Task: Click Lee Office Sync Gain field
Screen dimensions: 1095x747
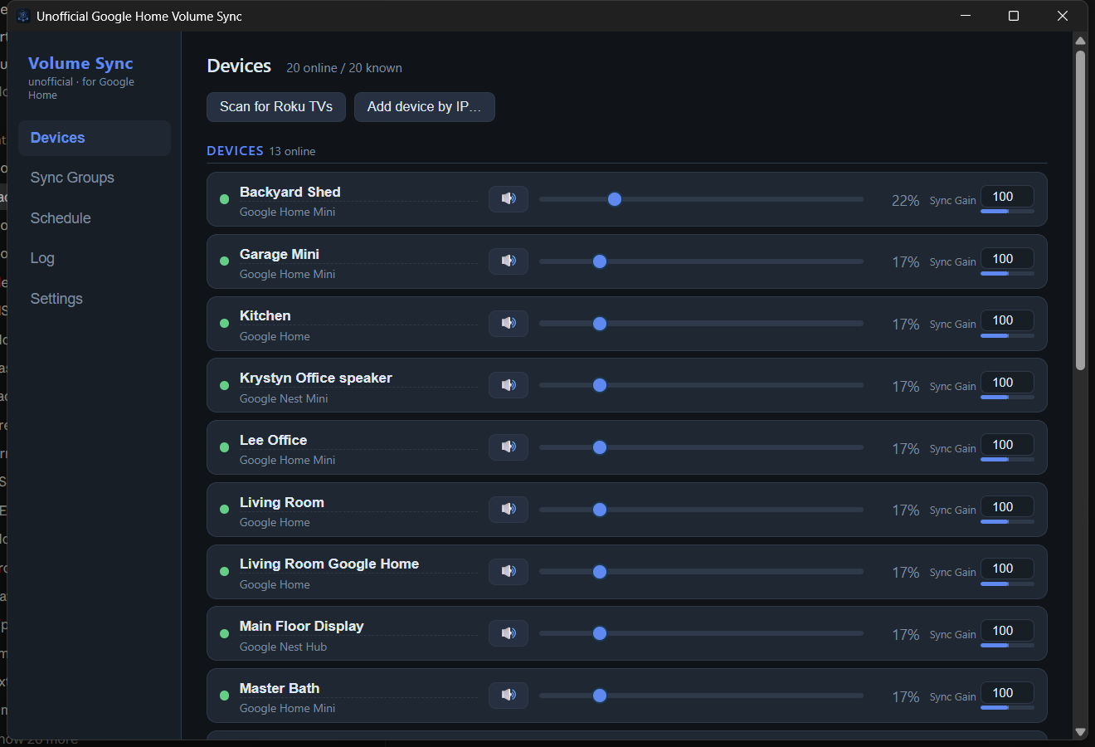Action: (1007, 445)
